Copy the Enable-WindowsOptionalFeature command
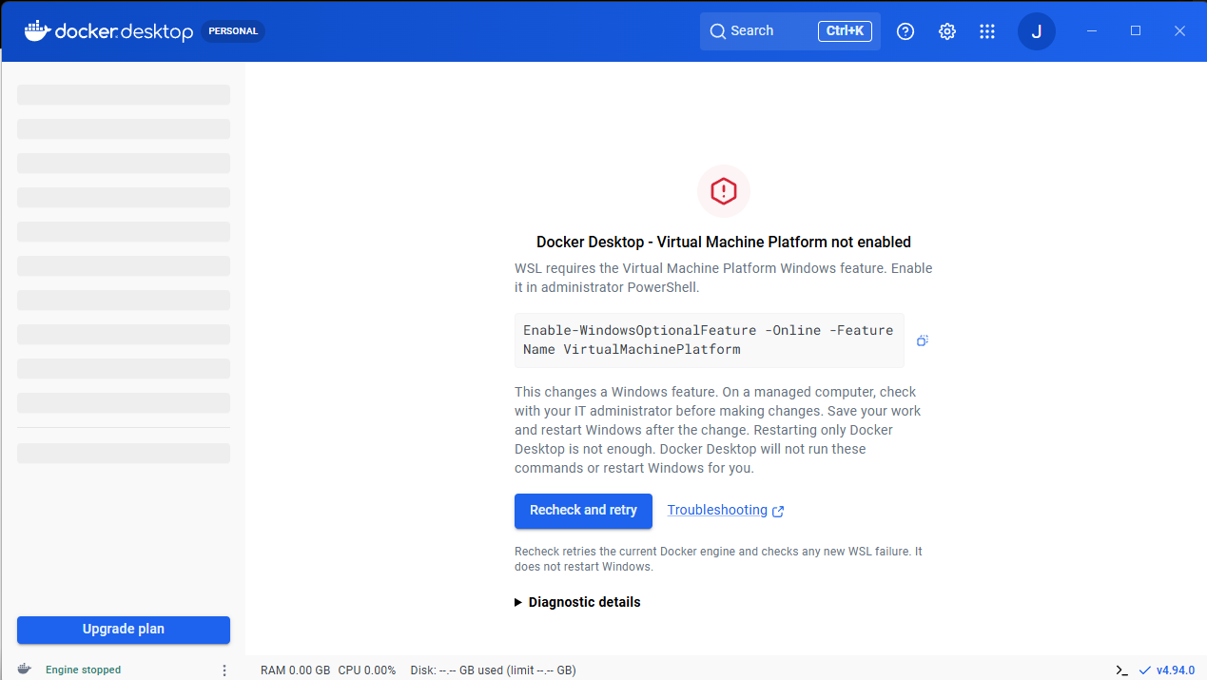 (922, 340)
